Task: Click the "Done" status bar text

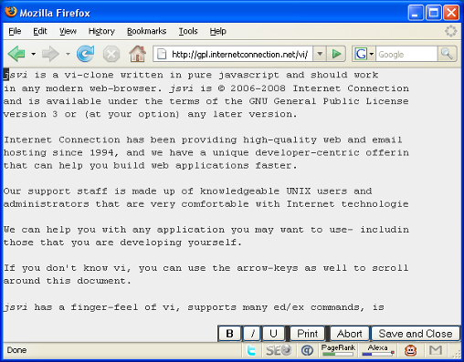Action: coord(16,350)
